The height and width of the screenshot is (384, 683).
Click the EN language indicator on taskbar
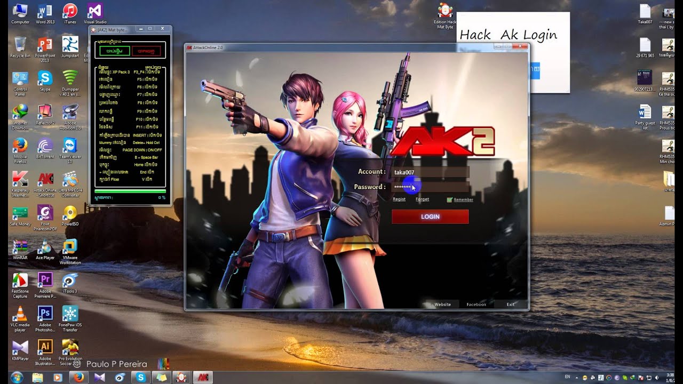(567, 377)
